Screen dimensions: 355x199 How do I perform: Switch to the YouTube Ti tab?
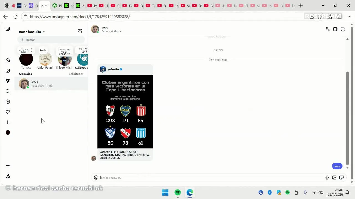[150, 6]
